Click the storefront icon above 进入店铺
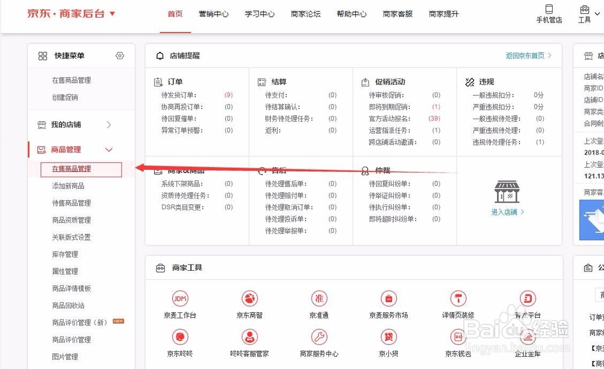 [x=507, y=191]
